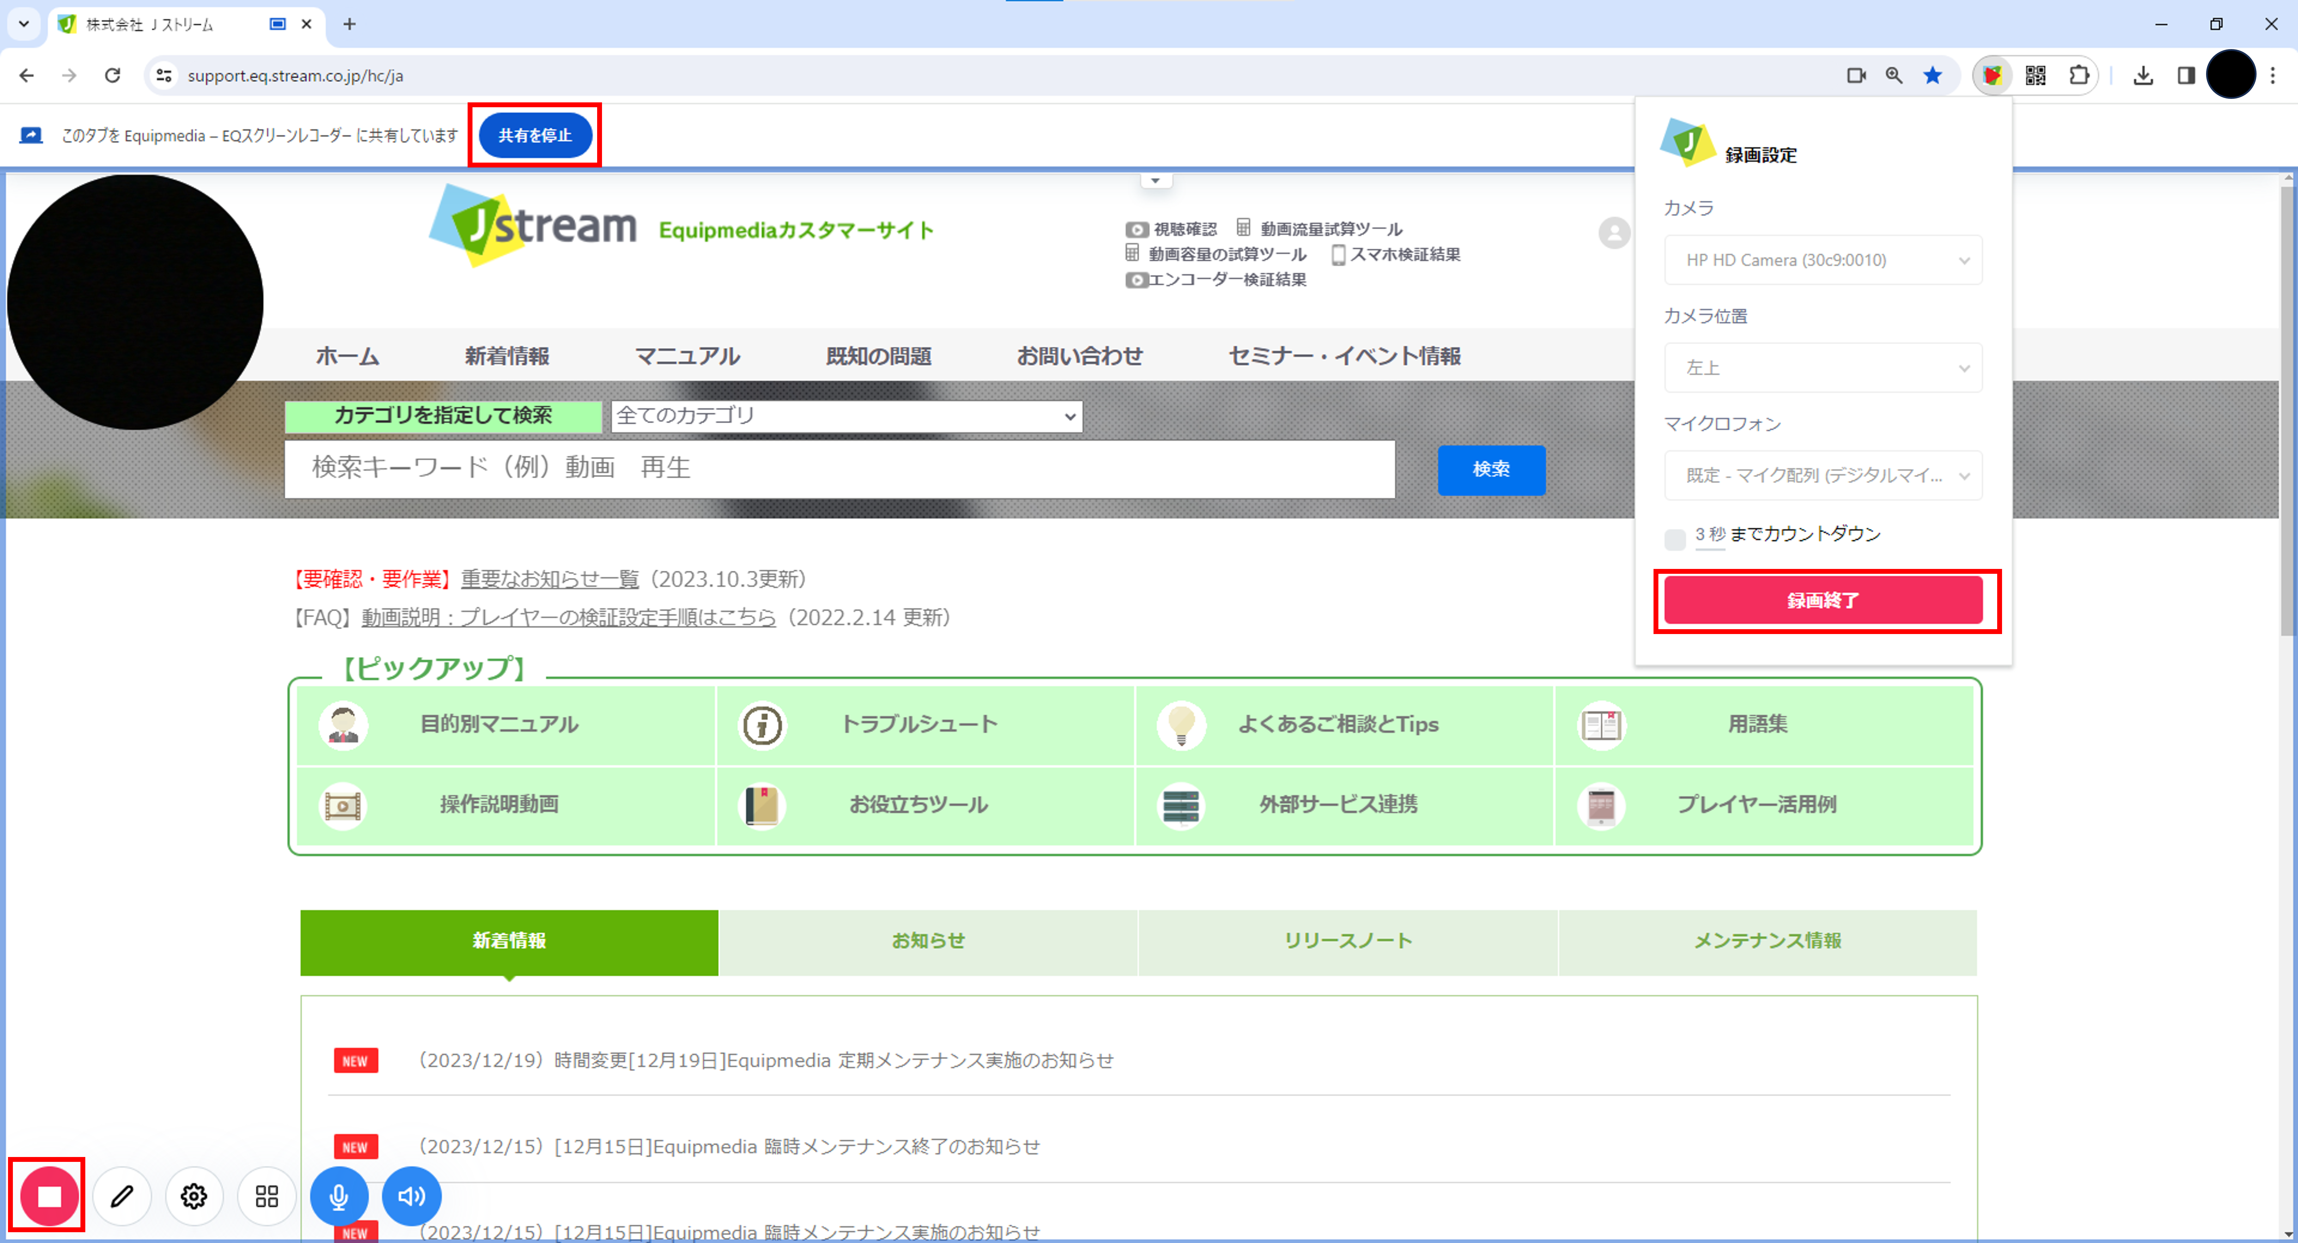Open the ホーム menu item

click(347, 356)
